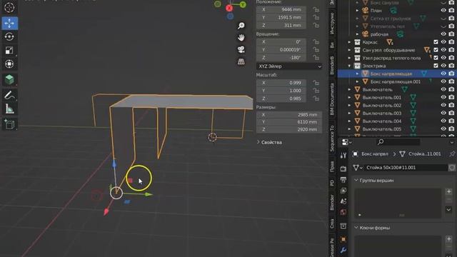Open the View Layer properties icon
This screenshot has width=457, height=257.
(x=343, y=191)
